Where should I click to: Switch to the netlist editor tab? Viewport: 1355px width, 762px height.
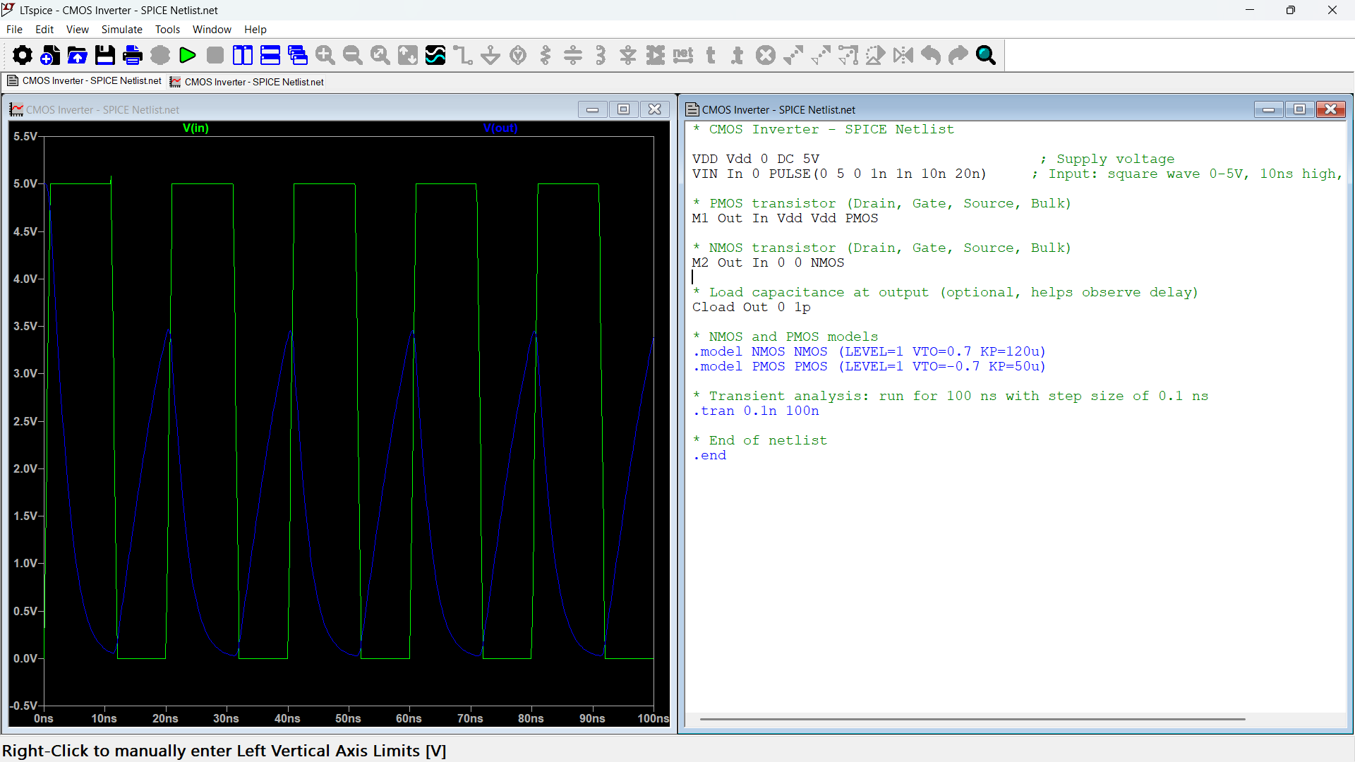click(85, 81)
